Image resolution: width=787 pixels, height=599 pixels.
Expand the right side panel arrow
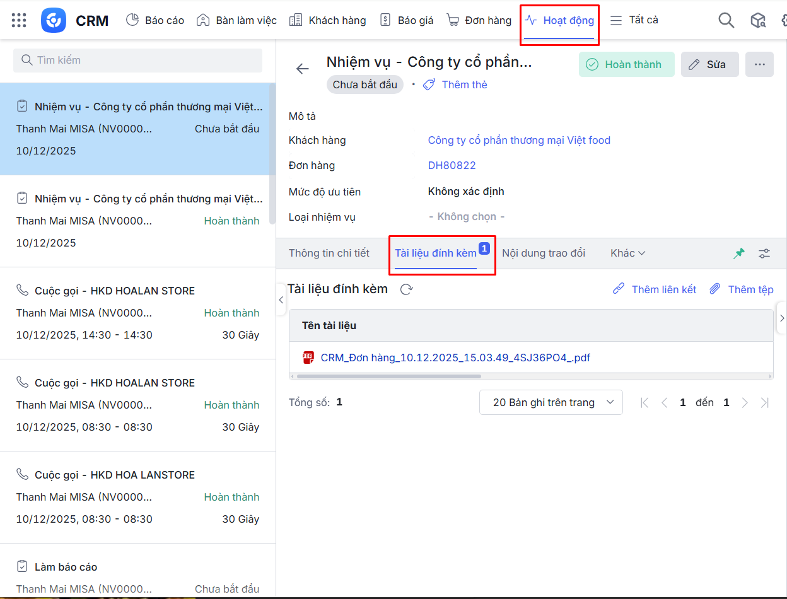pyautogui.click(x=781, y=318)
